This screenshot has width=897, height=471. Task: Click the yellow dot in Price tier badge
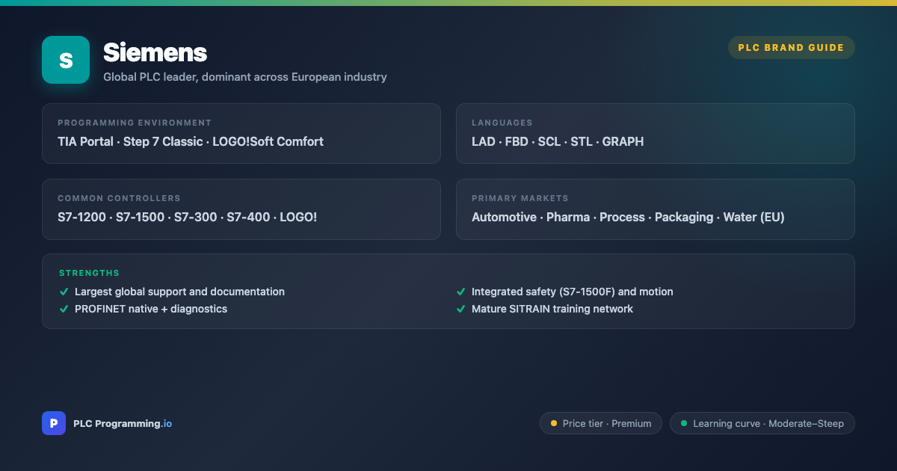coord(554,423)
